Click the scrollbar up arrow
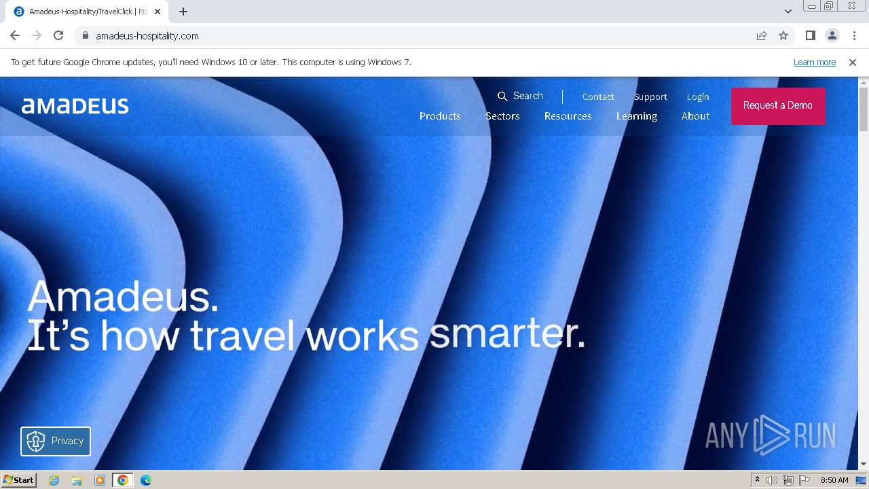Screen dimensions: 869x489 [x=864, y=82]
